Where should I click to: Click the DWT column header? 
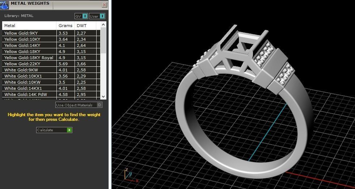tap(85, 26)
